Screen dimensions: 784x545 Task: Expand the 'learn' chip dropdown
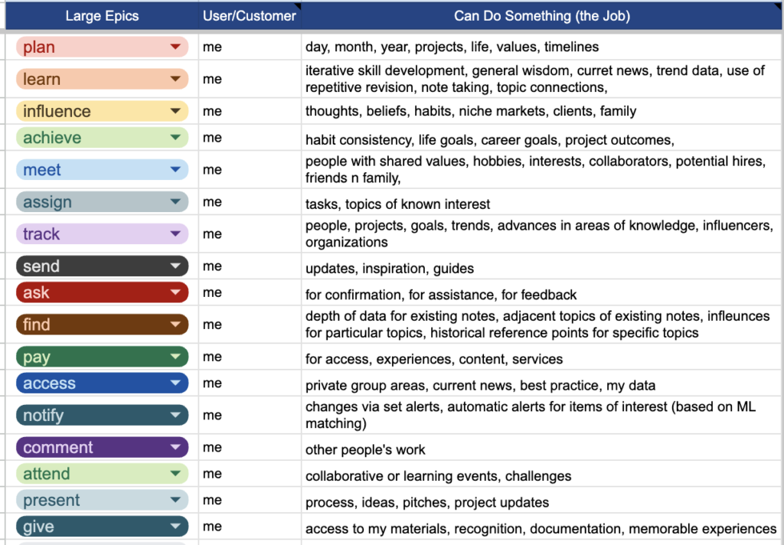(175, 79)
